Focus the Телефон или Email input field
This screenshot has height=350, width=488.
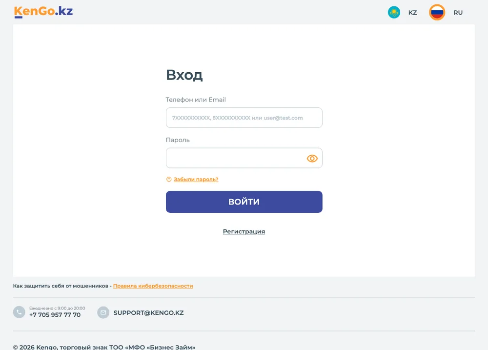pyautogui.click(x=244, y=118)
